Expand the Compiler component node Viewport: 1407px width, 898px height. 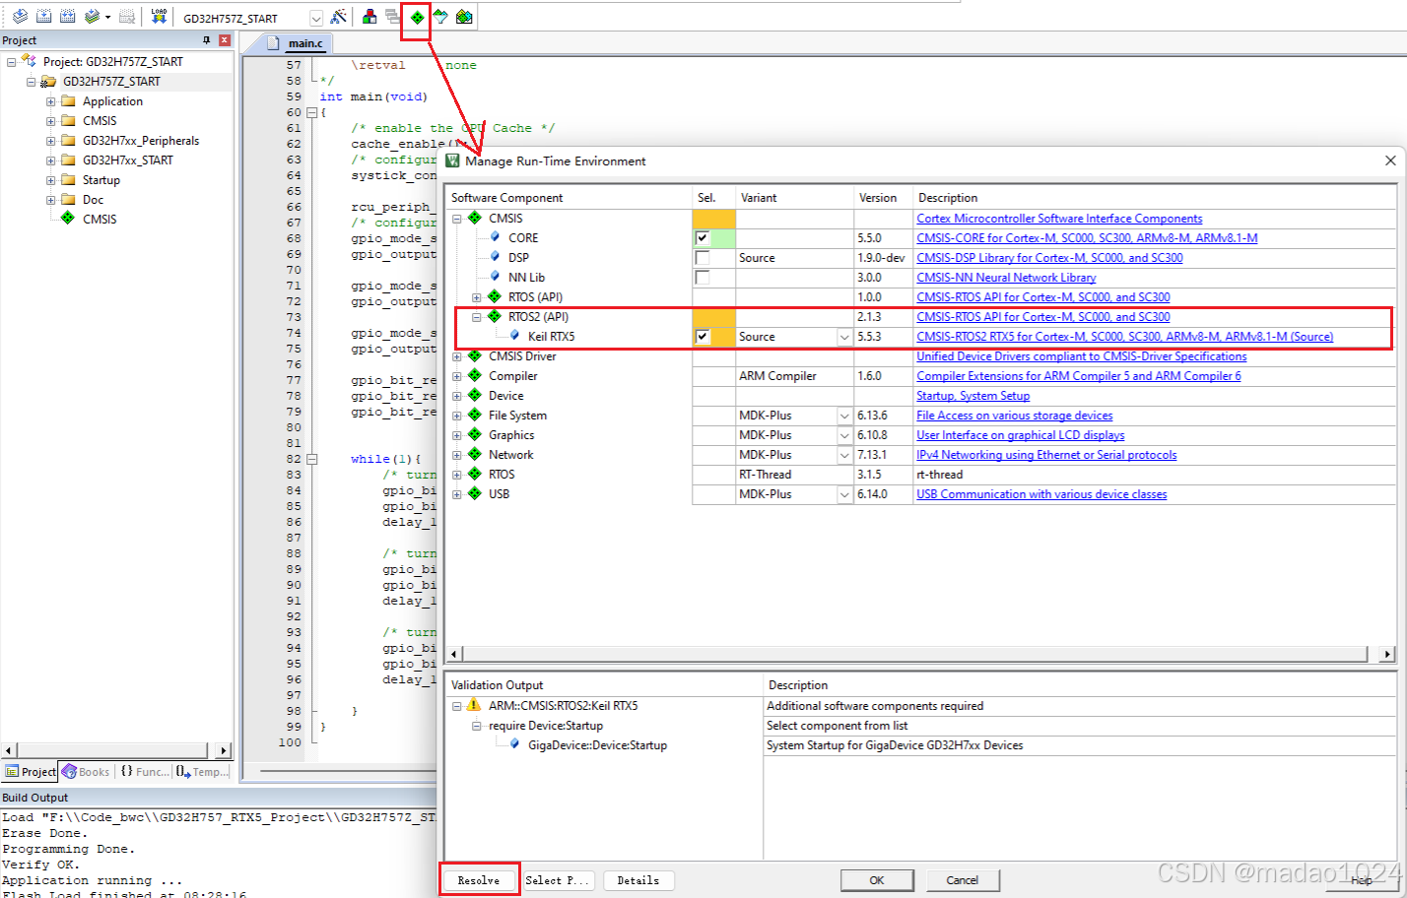pos(457,376)
